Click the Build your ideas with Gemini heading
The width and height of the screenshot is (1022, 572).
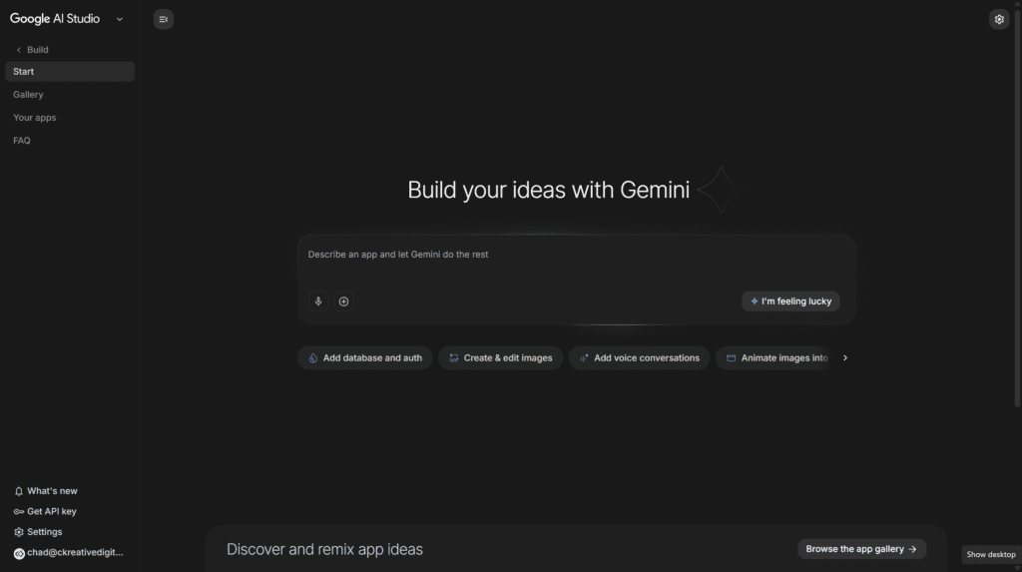[x=548, y=190]
